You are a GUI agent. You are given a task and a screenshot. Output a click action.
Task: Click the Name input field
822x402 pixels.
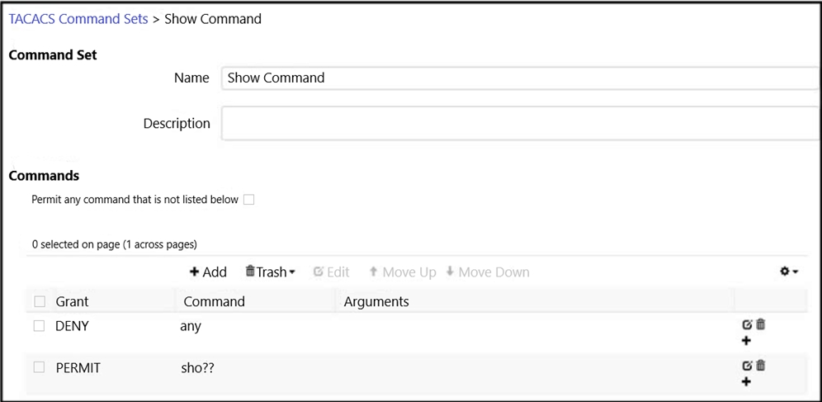[x=522, y=78]
